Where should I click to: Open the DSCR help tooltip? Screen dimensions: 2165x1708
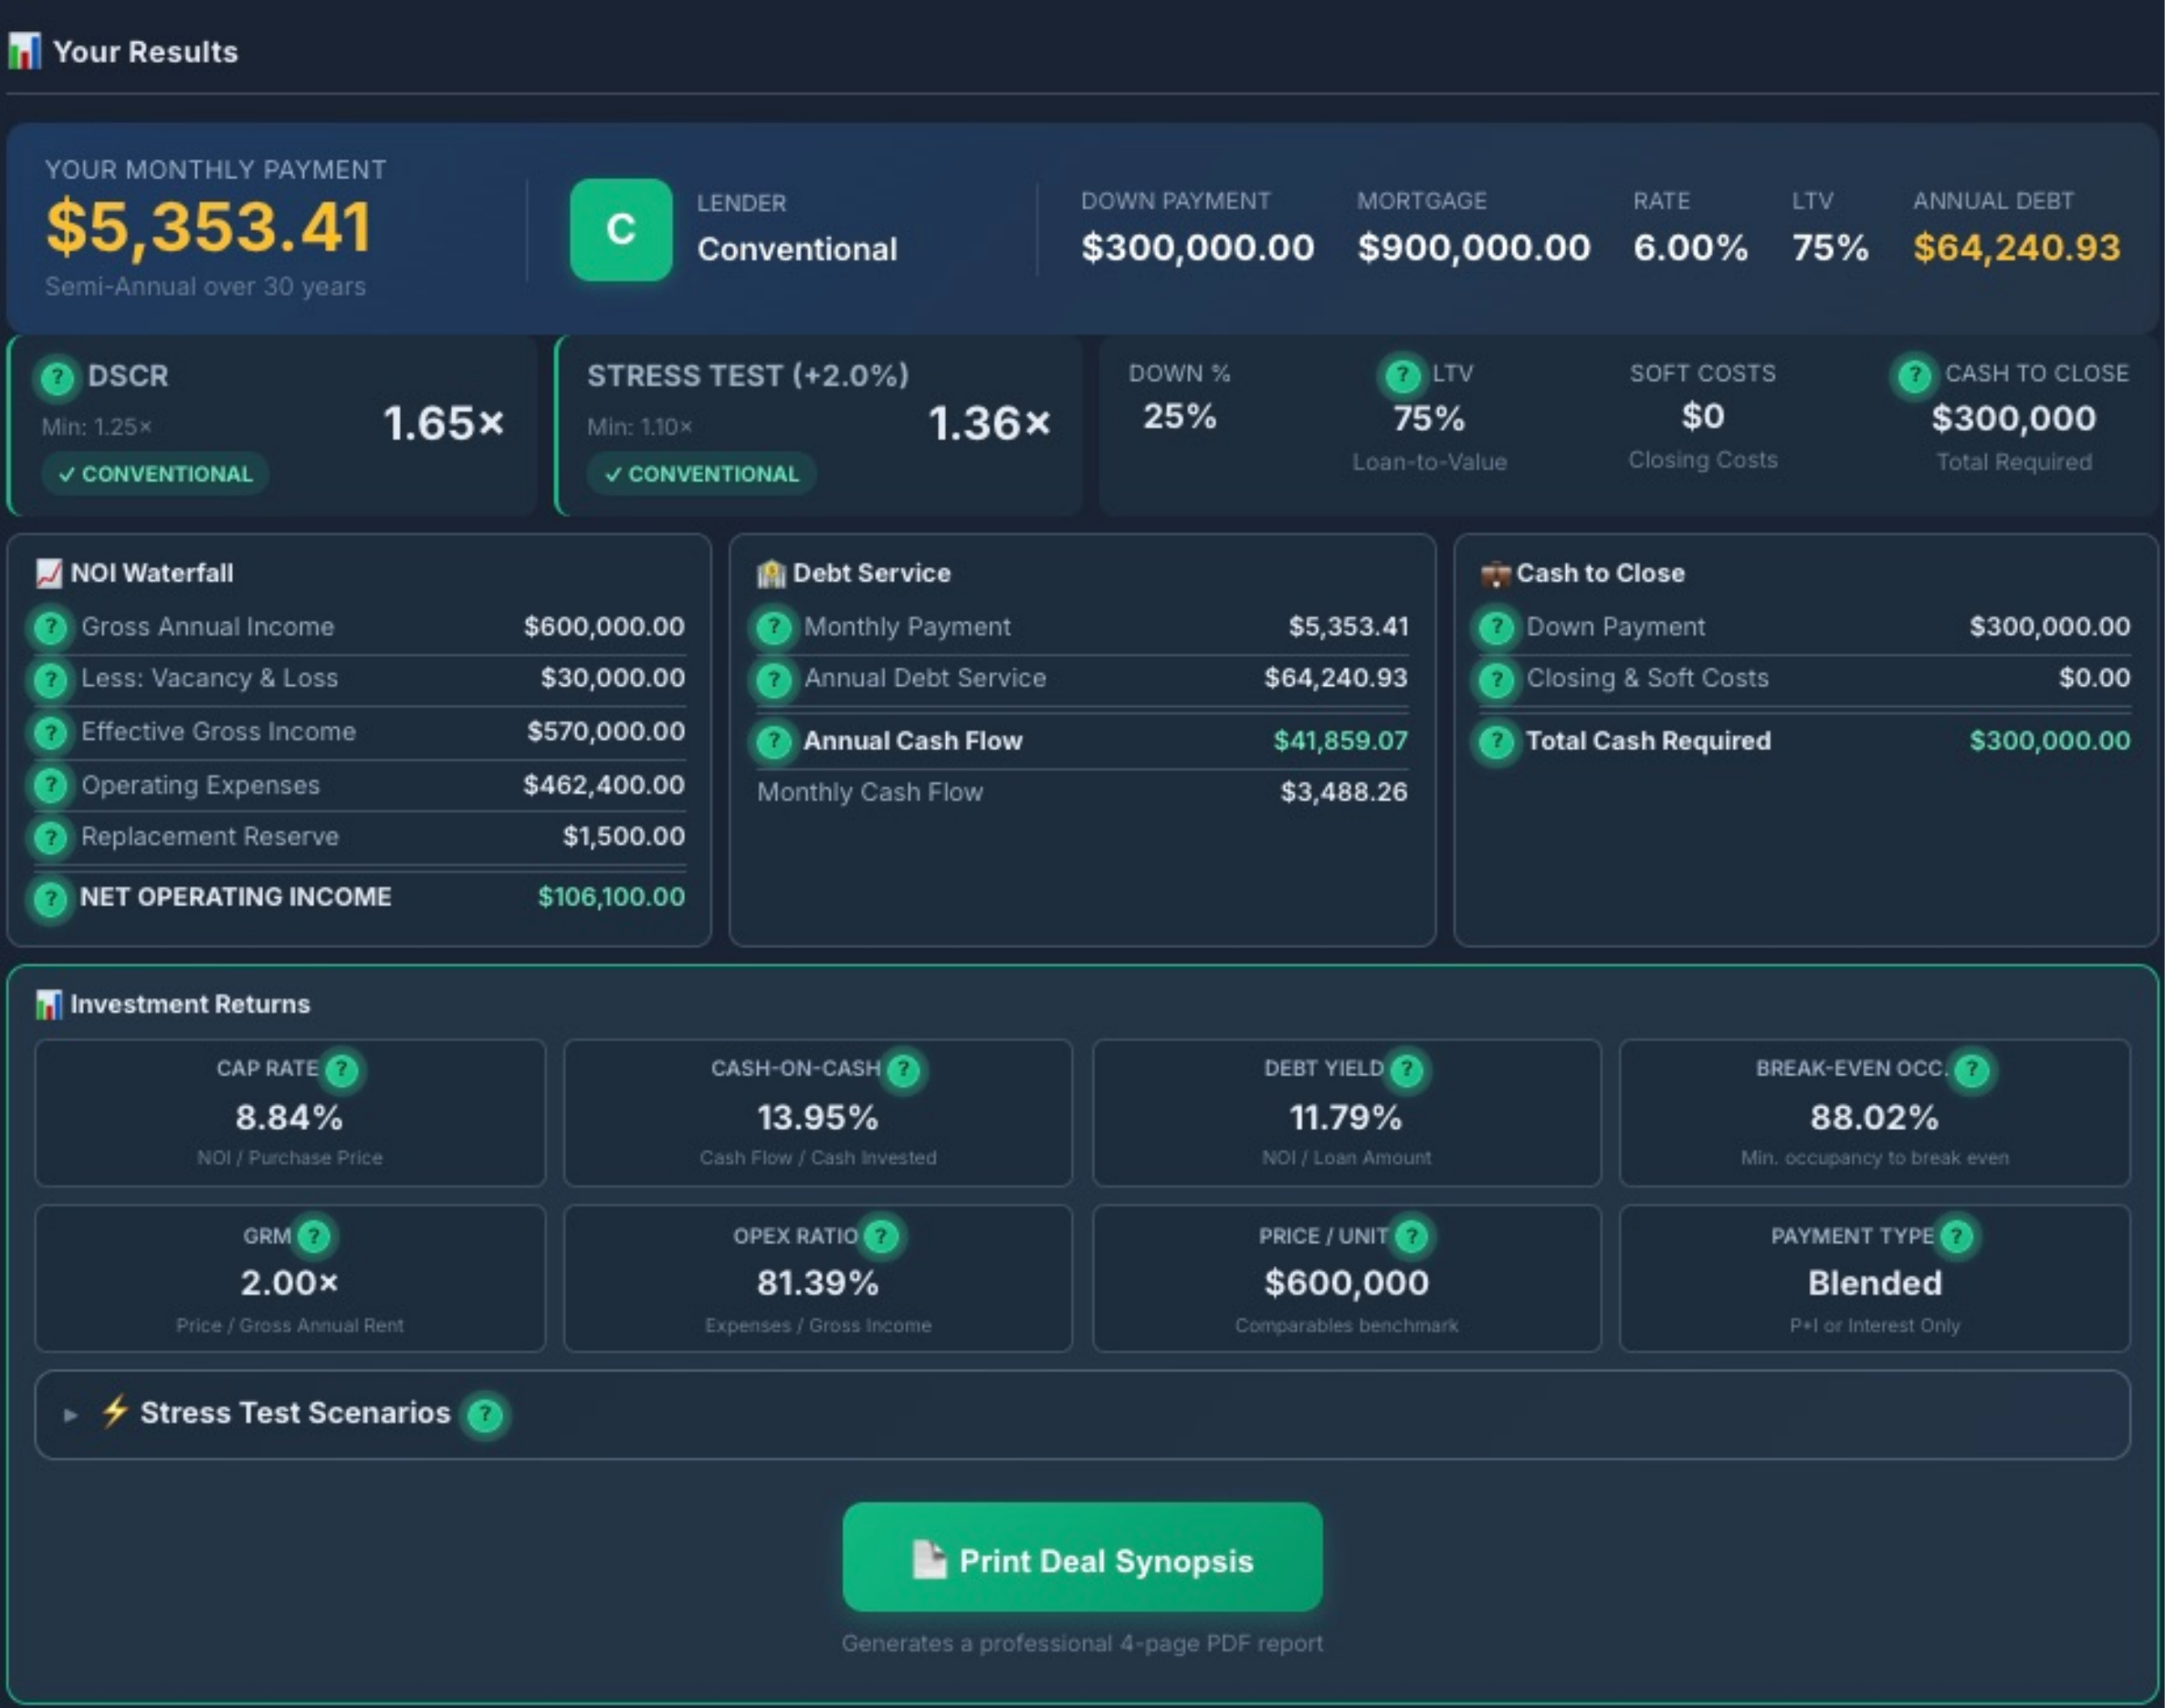click(x=56, y=378)
